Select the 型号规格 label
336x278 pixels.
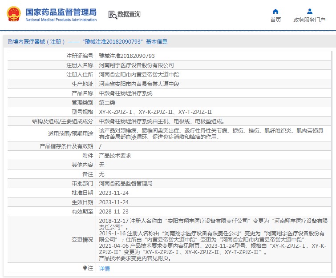tap(82, 112)
